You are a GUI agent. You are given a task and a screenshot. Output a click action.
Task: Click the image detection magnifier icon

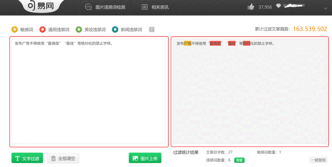click(88, 7)
